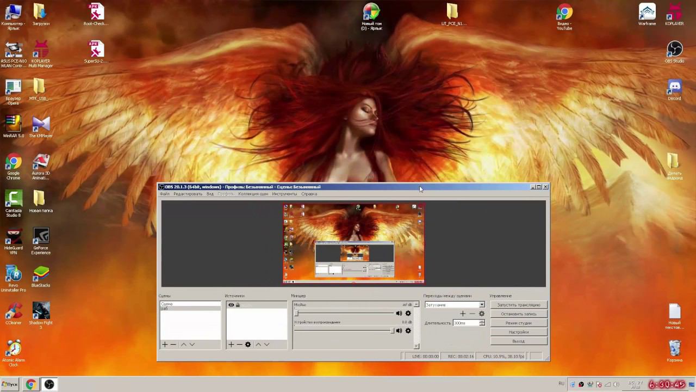The height and width of the screenshot is (392, 696).
Task: Open playback device mixer settings gear
Action: click(408, 331)
